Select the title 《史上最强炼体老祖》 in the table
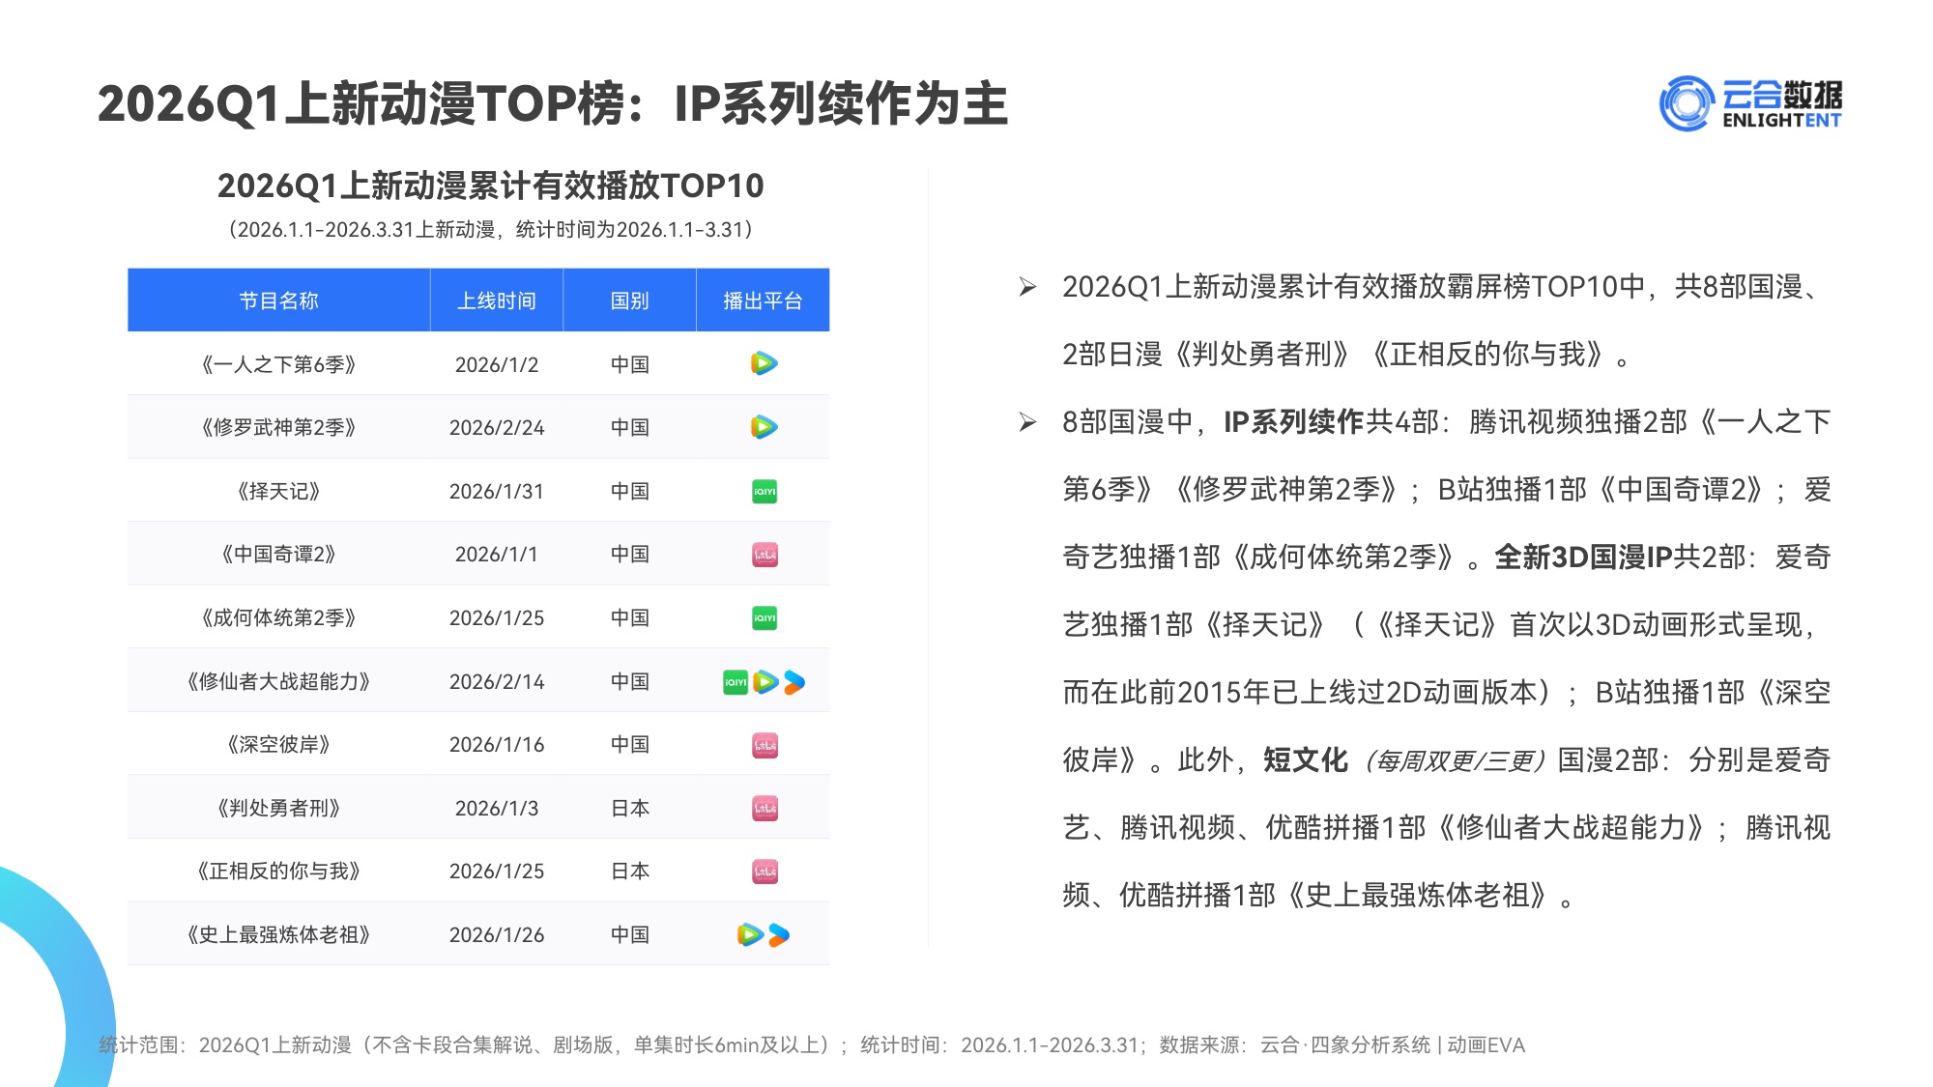The height and width of the screenshot is (1087, 1933). tap(278, 934)
